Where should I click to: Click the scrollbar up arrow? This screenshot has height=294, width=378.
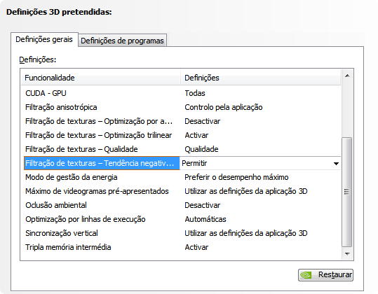click(x=347, y=76)
